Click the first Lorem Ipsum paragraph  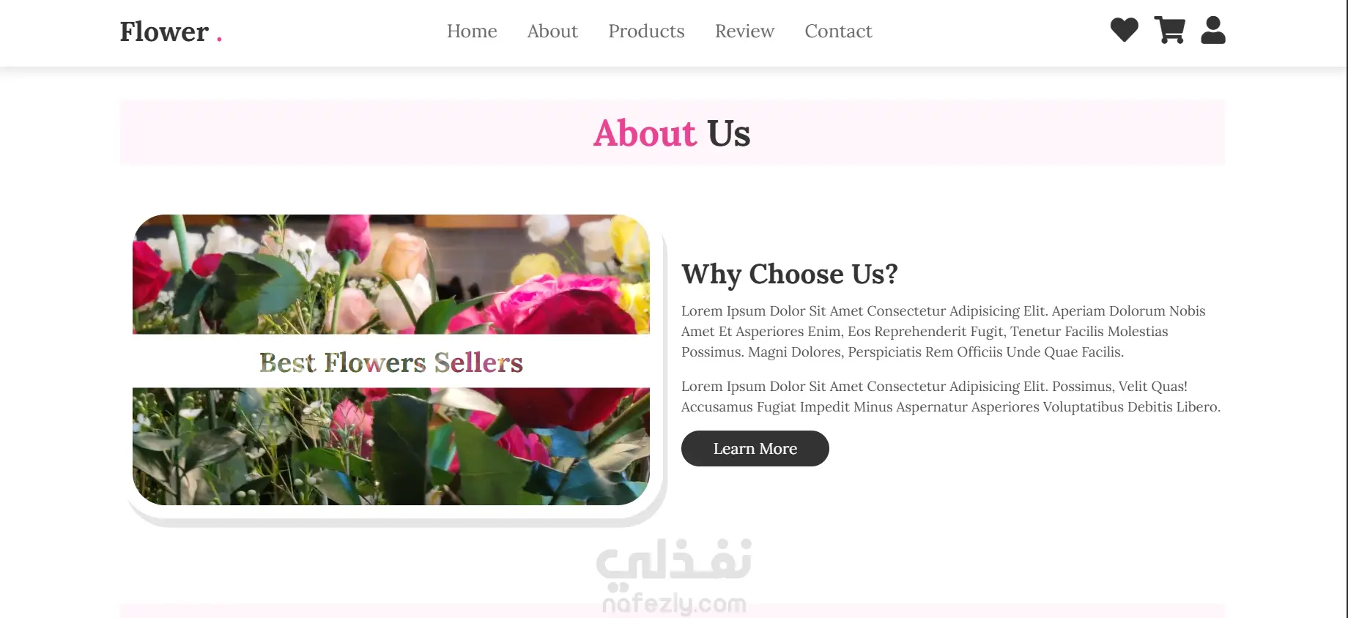(944, 331)
